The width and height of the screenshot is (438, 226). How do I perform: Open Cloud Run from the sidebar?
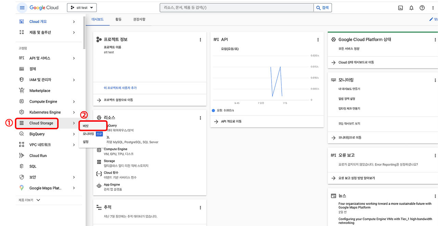click(x=38, y=155)
